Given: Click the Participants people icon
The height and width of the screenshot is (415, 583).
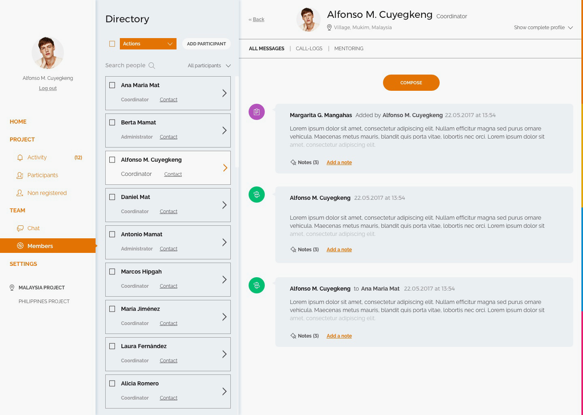Looking at the screenshot, I should point(20,175).
